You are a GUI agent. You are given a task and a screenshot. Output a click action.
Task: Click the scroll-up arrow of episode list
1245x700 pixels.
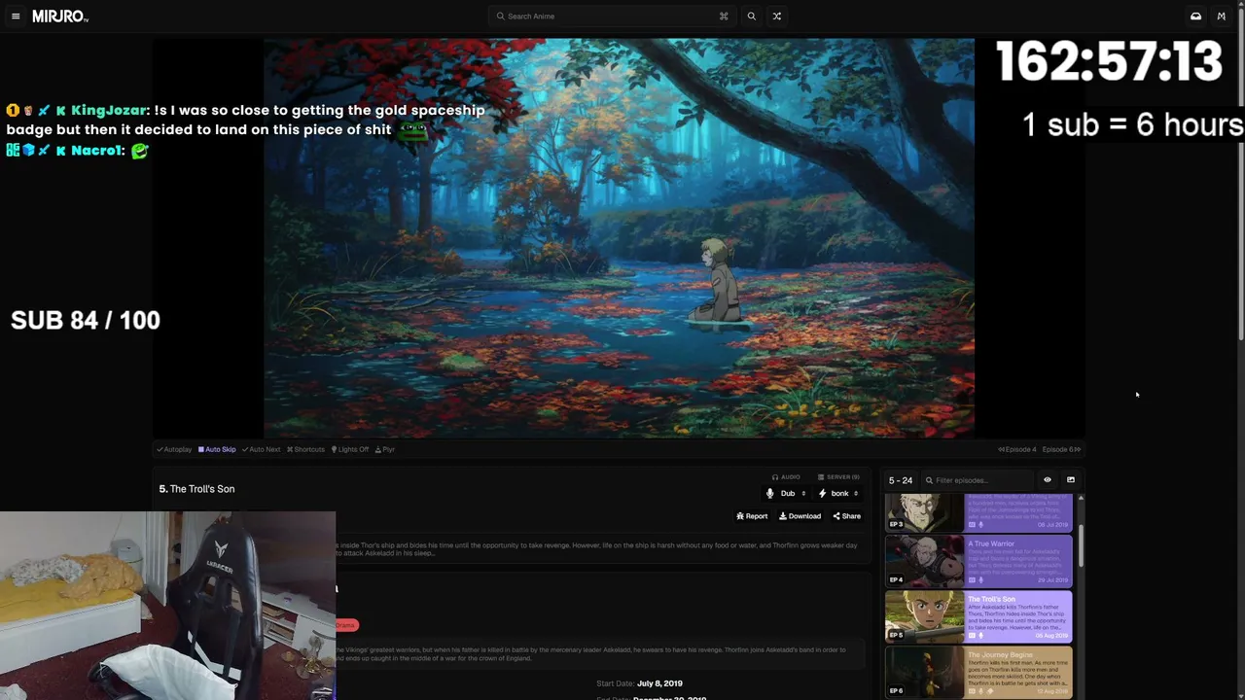click(1081, 499)
